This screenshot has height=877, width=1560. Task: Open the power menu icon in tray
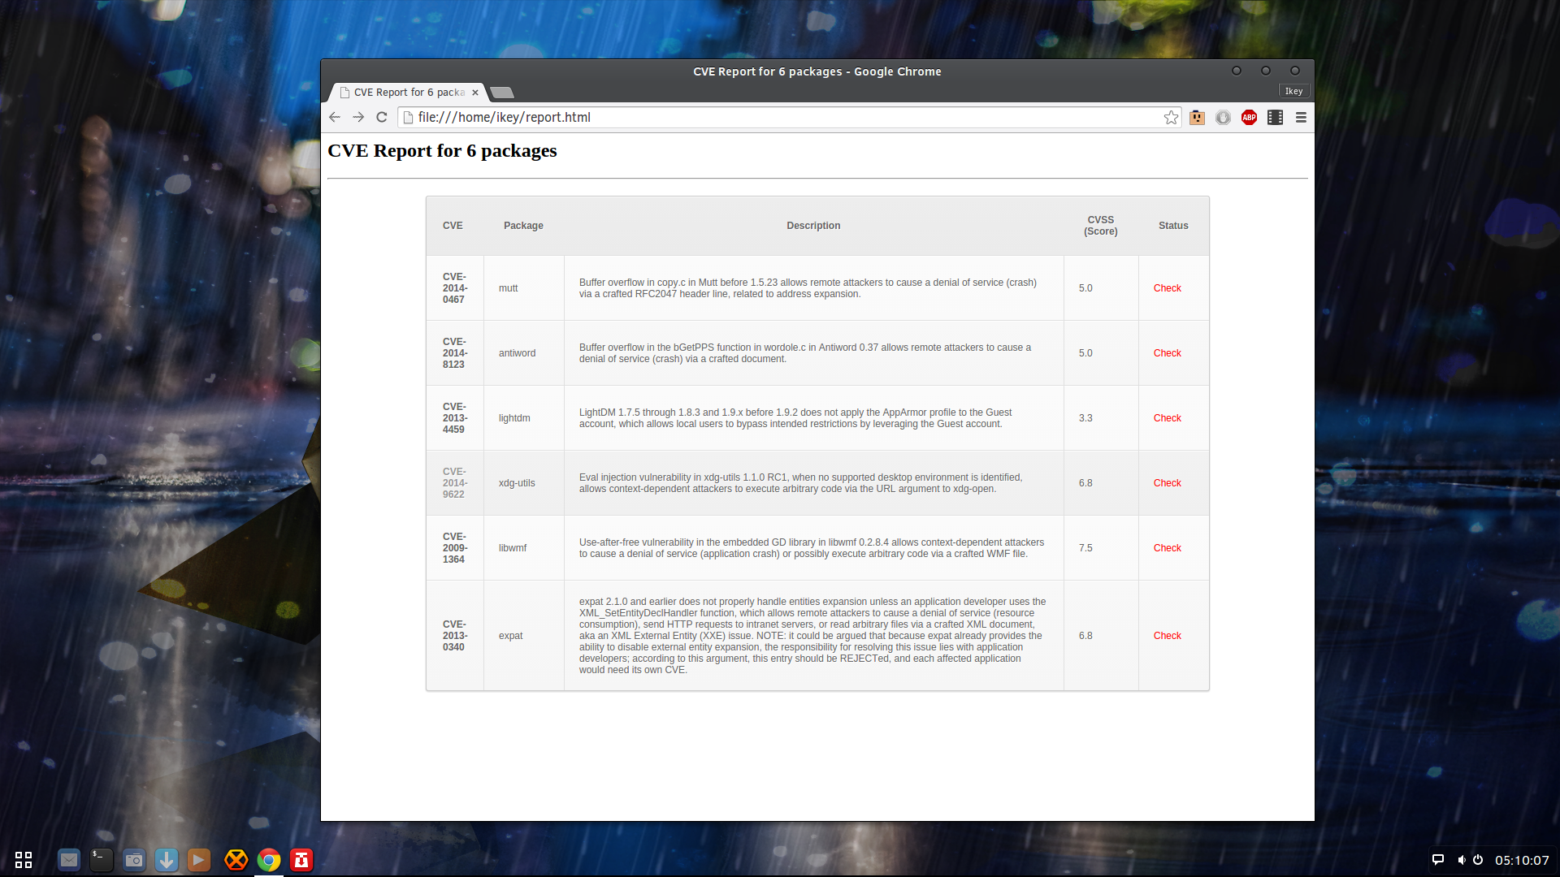click(x=1478, y=859)
